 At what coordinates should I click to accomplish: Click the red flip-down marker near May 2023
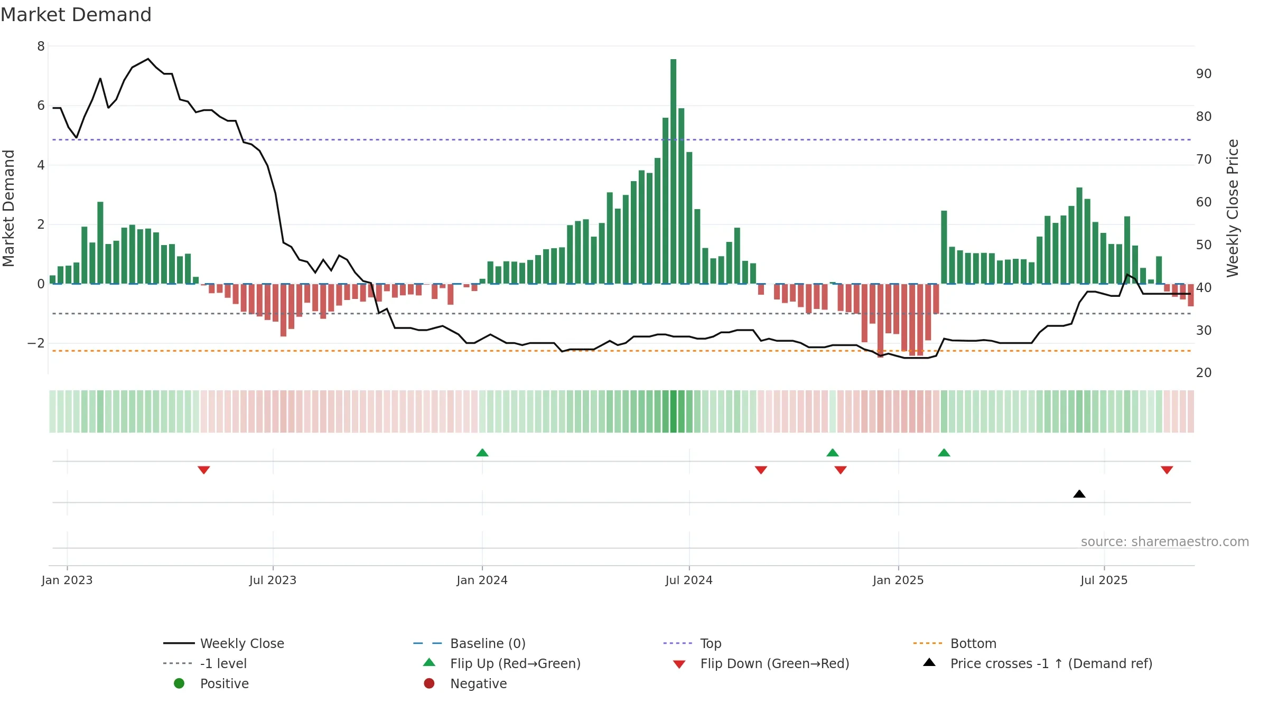point(204,470)
